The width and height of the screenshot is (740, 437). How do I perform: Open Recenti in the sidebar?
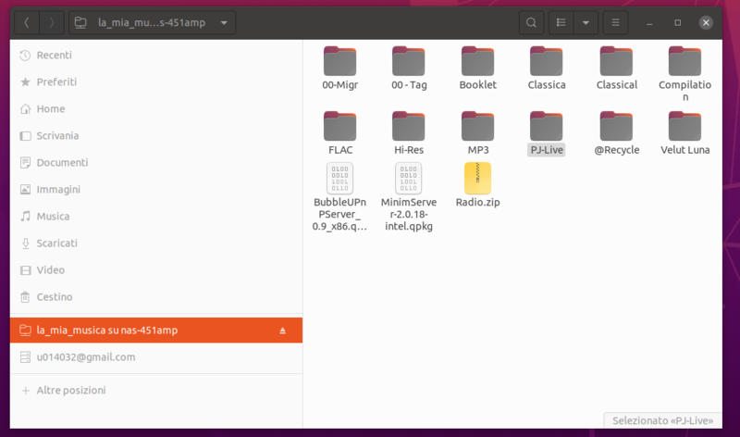54,56
